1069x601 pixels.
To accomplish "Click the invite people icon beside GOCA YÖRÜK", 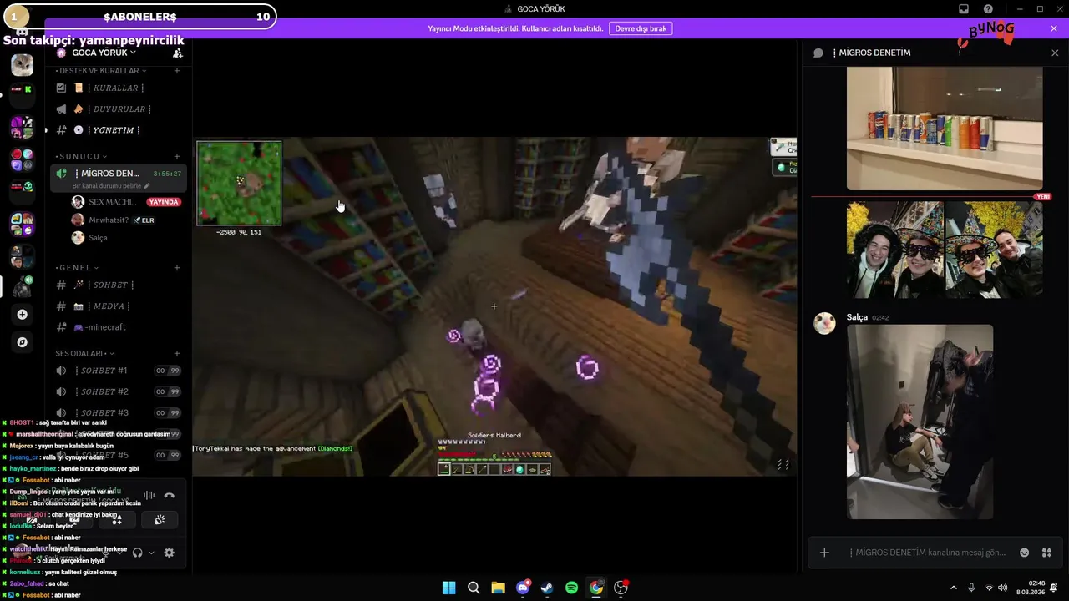I will [x=177, y=53].
